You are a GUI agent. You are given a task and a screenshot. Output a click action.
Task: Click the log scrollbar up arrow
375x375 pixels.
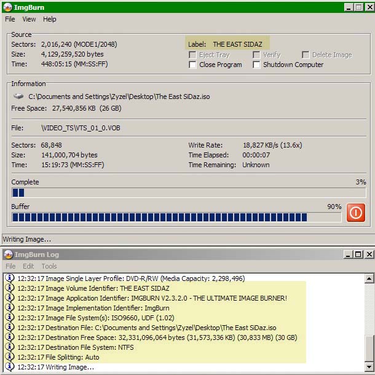click(369, 278)
